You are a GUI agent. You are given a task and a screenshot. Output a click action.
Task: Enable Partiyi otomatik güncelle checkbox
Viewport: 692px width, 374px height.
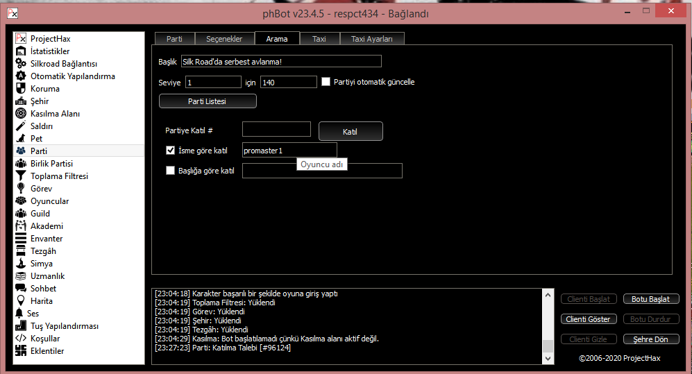click(x=326, y=82)
